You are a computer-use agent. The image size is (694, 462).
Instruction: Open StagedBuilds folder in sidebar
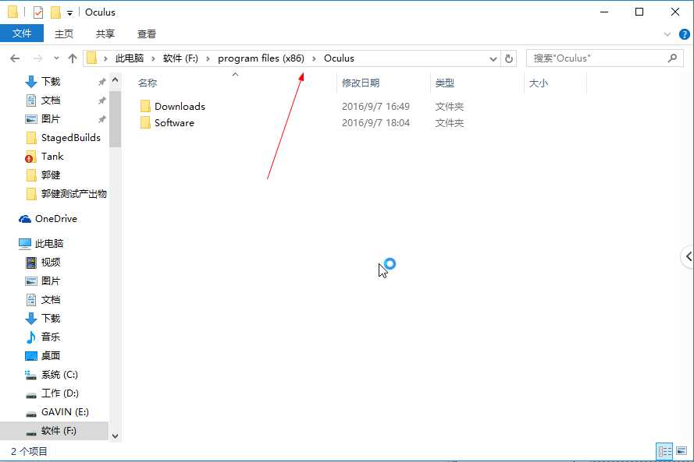(64, 138)
